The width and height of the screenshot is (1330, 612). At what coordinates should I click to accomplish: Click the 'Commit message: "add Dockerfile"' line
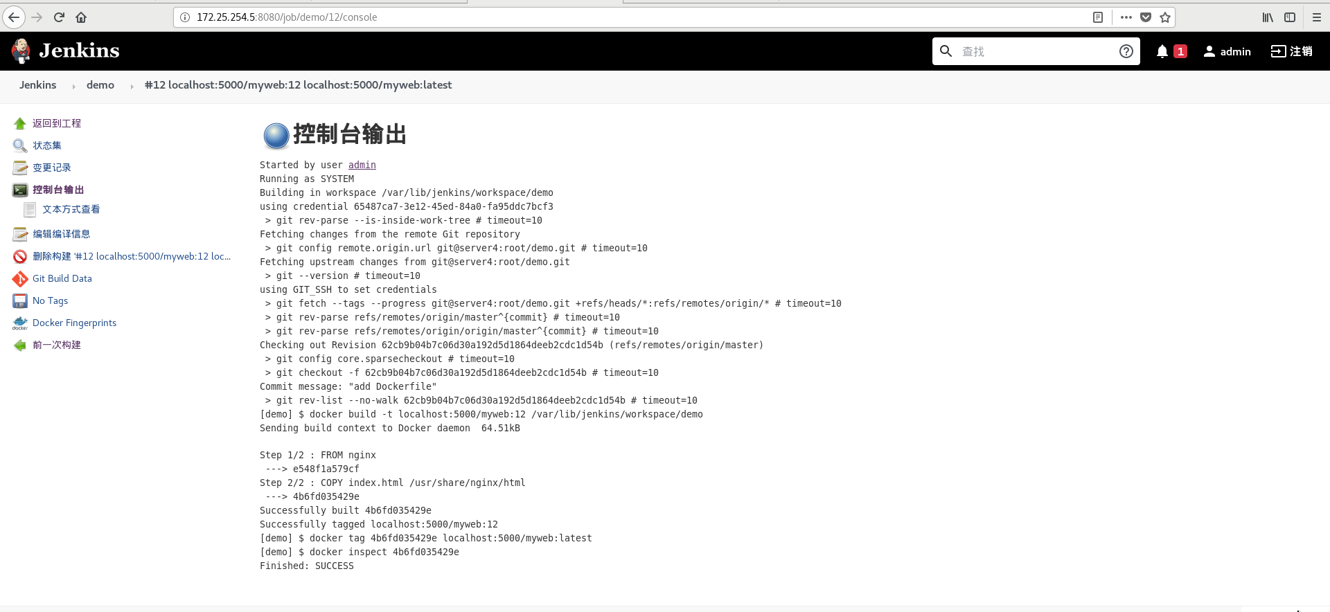click(348, 386)
